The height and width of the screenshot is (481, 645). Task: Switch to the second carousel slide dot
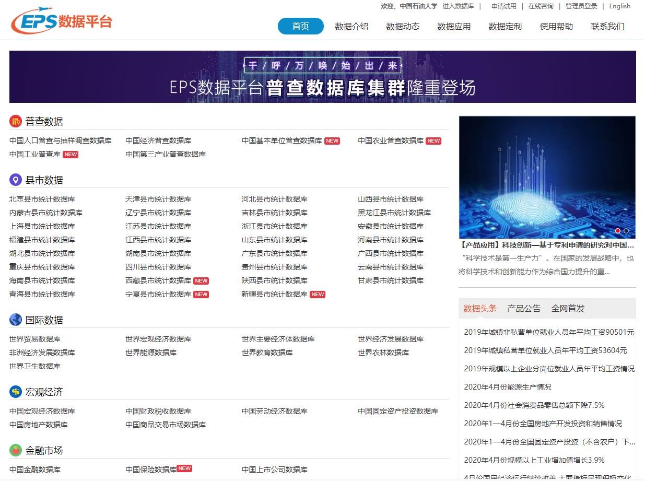626,231
